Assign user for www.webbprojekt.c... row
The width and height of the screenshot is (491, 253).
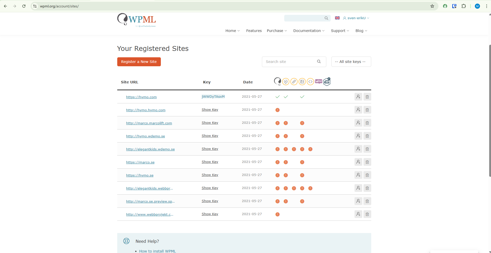[x=358, y=214]
